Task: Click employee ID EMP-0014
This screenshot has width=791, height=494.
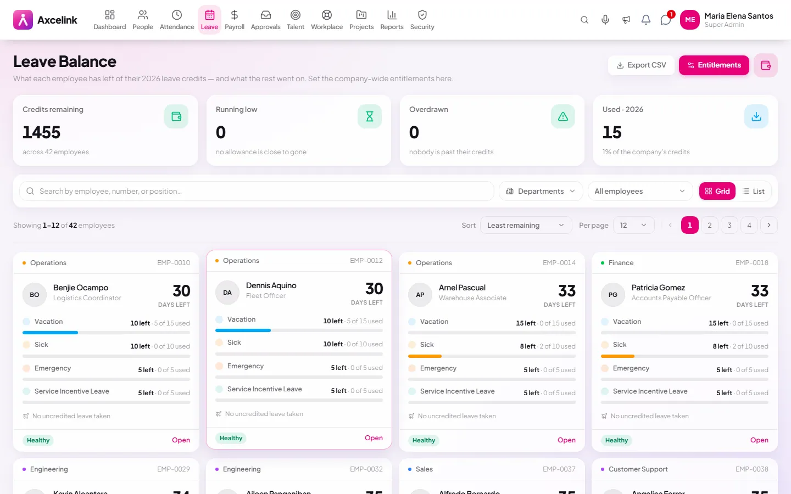Action: (x=559, y=263)
